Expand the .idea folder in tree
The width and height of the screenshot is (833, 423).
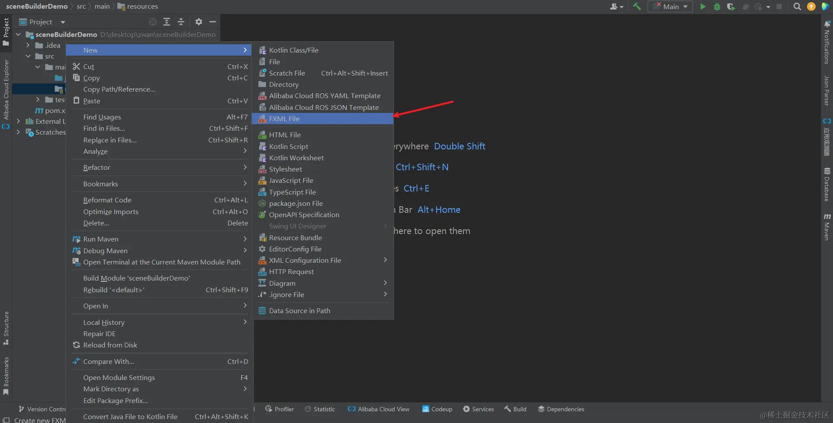tap(28, 45)
